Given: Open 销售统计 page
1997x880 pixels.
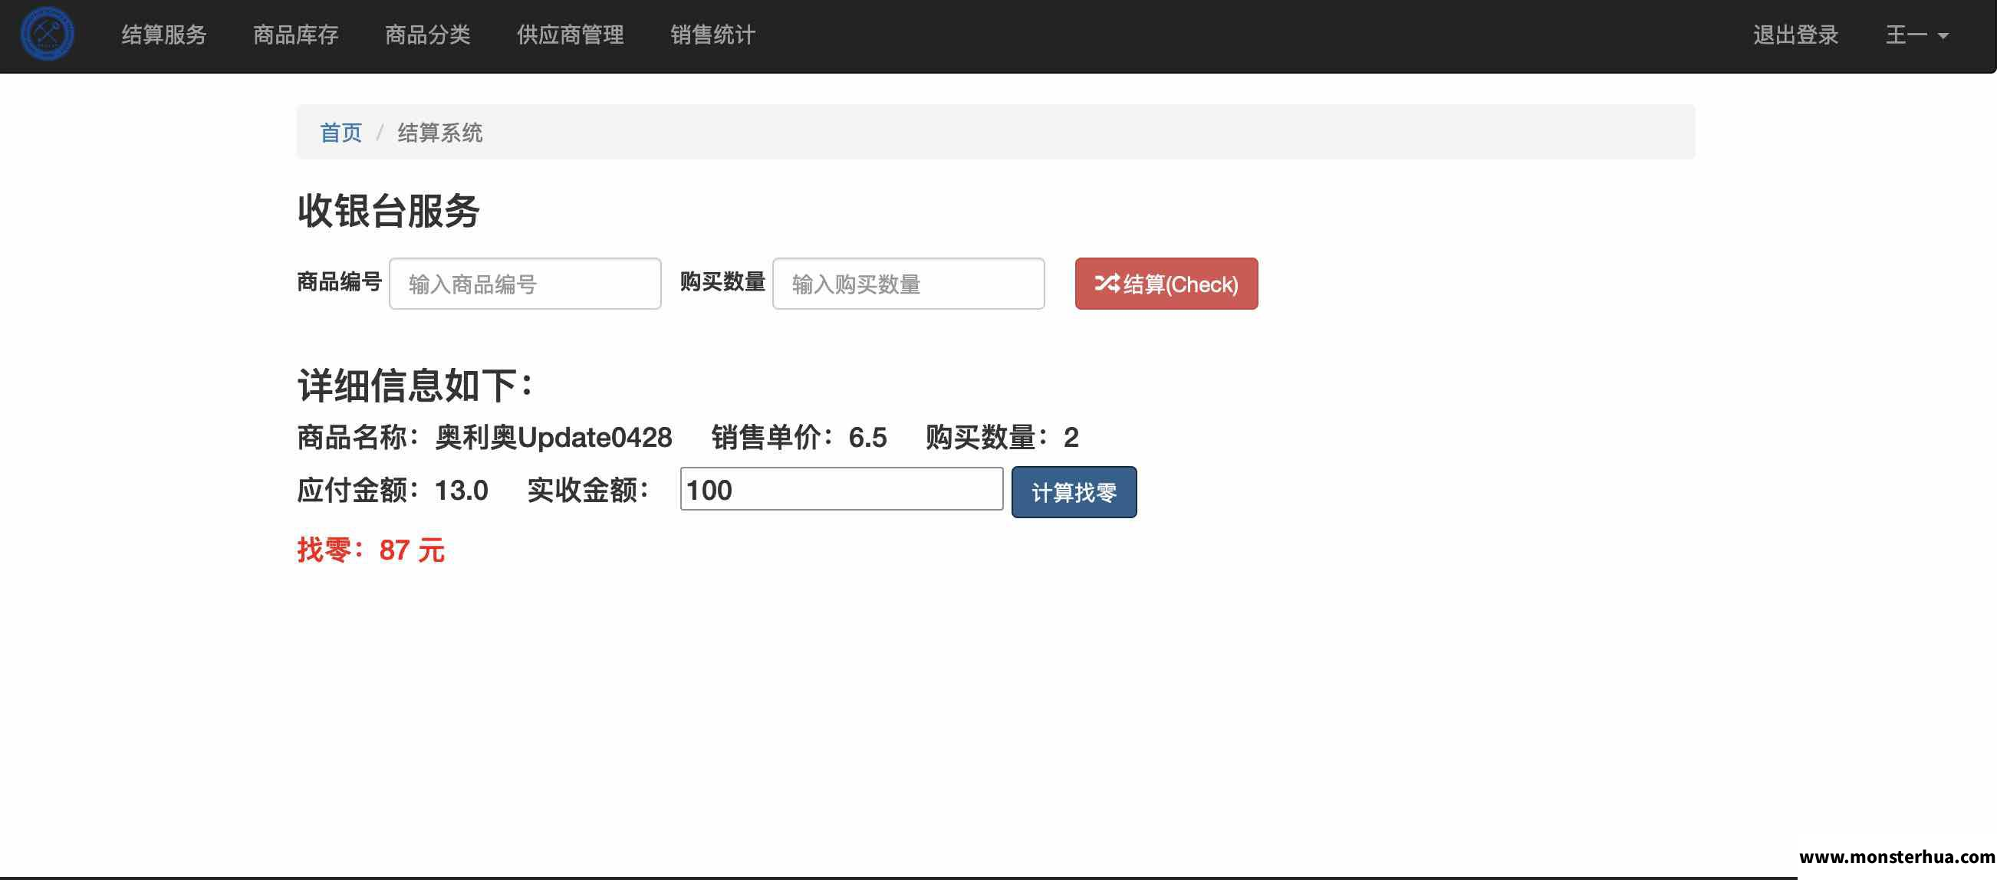Looking at the screenshot, I should pos(712,34).
